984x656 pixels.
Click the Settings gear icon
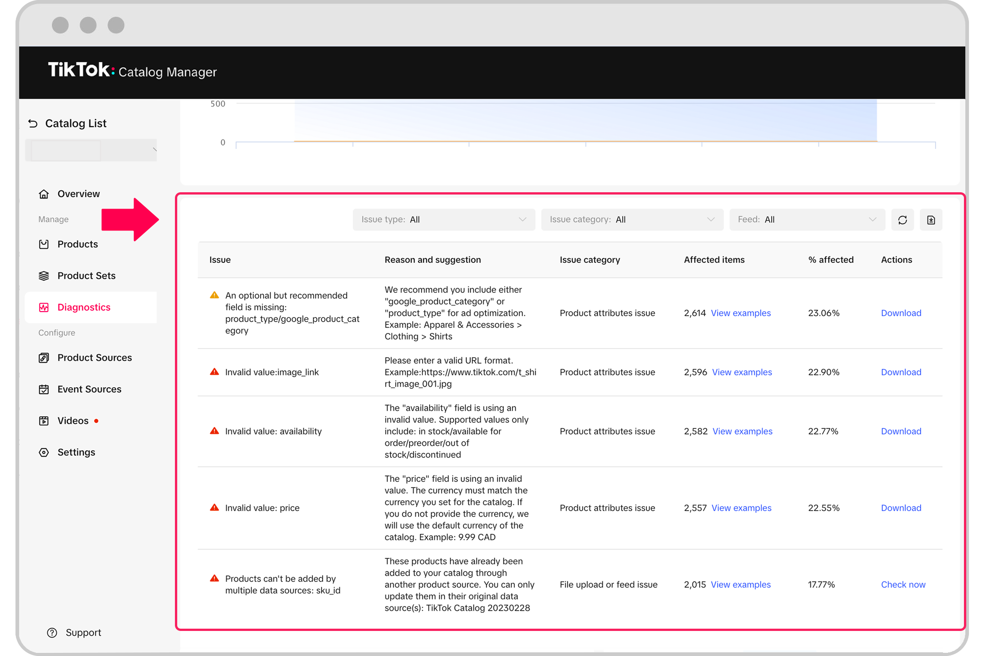44,452
